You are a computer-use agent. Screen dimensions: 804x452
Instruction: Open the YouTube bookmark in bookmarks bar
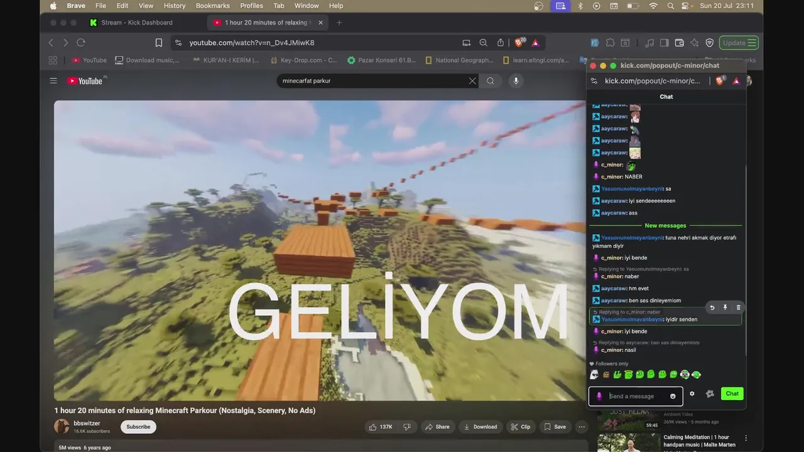click(89, 60)
